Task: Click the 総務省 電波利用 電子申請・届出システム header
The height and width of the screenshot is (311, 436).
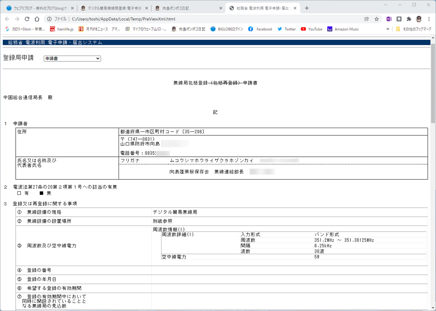Action: pos(55,43)
